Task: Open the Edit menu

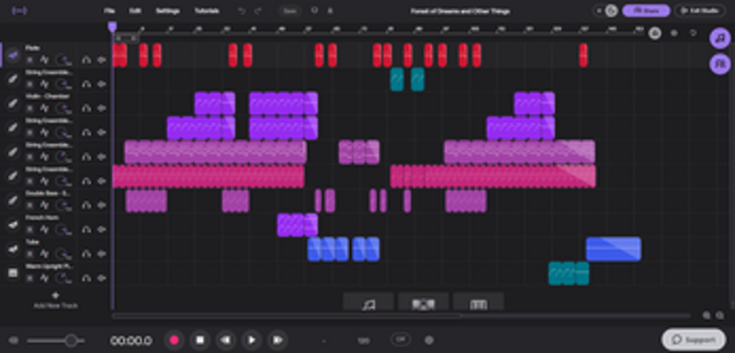Action: coord(135,11)
